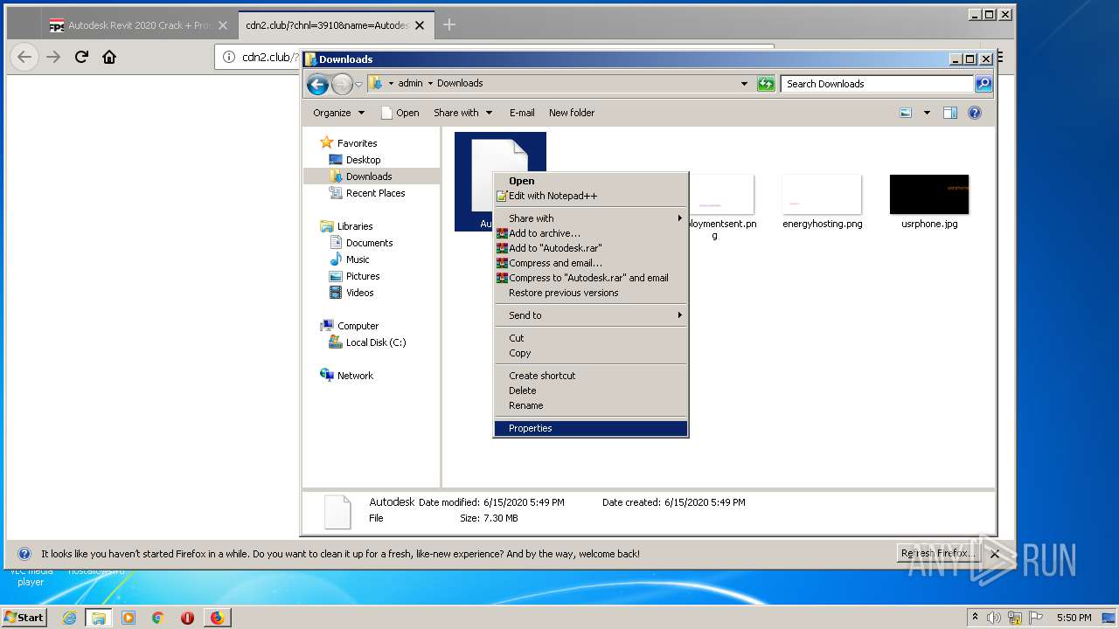The height and width of the screenshot is (629, 1119).
Task: Open Recent Places in navigation pane
Action: 367,193
